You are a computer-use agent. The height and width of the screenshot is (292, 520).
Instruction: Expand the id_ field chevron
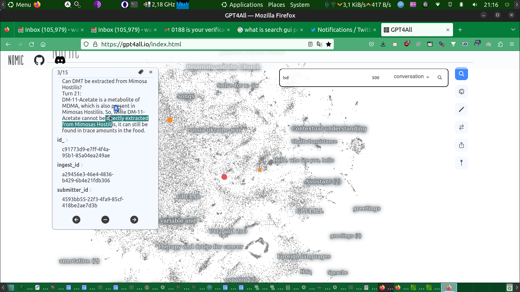point(67,140)
